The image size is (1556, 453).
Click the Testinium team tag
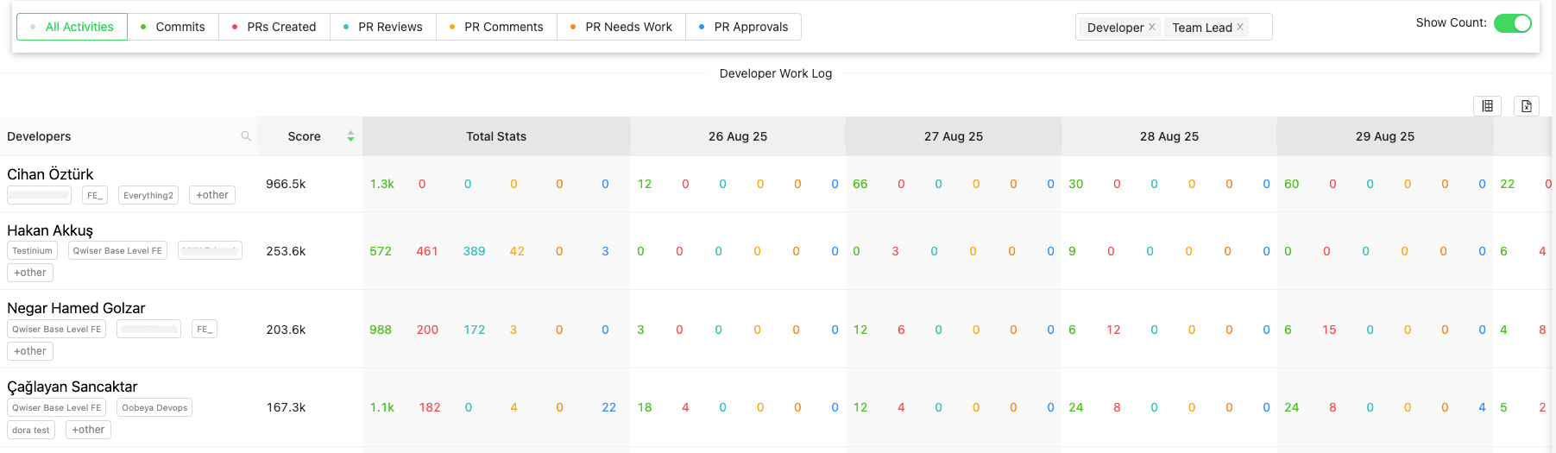pyautogui.click(x=32, y=251)
